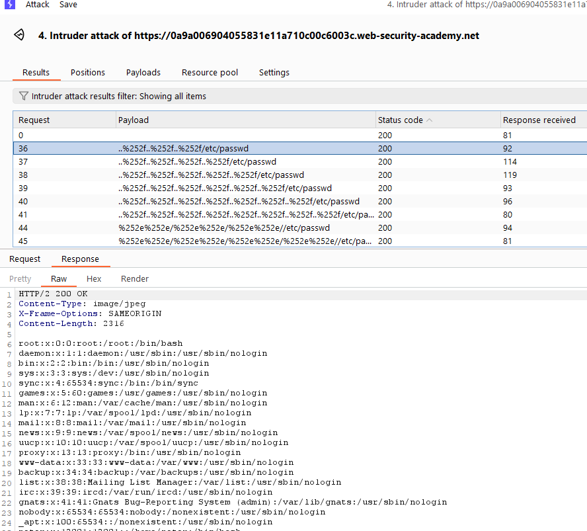Select request row 0

(x=300, y=135)
